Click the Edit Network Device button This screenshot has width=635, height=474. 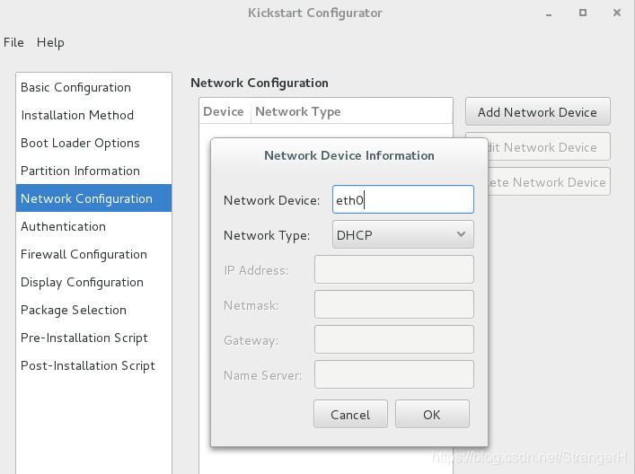click(549, 147)
